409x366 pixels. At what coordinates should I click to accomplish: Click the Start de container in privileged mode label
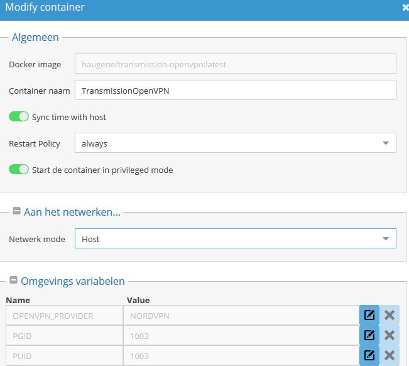point(102,170)
